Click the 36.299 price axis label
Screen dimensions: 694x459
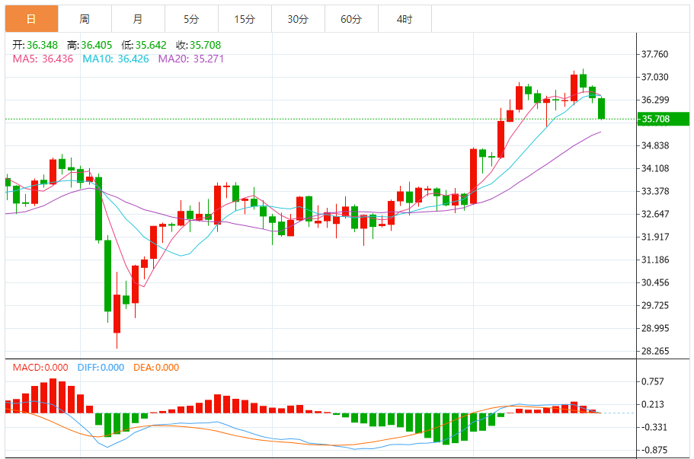(655, 100)
